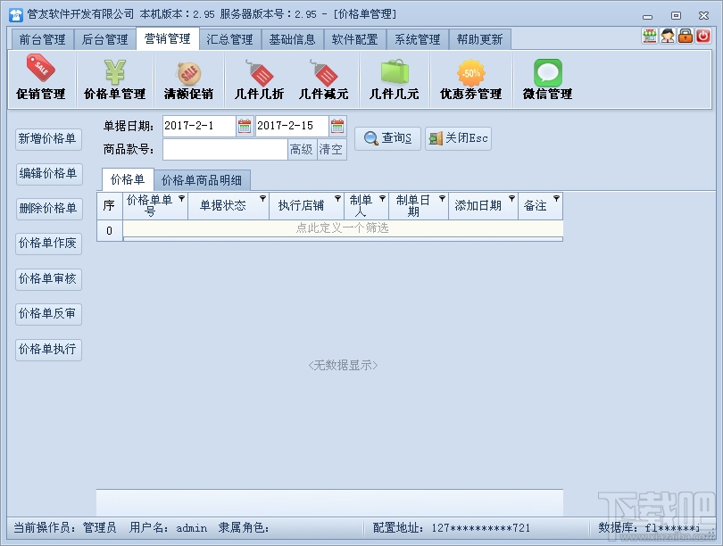The image size is (723, 546).
Task: Click the 新增价格单 button in the sidebar
Action: pos(47,138)
